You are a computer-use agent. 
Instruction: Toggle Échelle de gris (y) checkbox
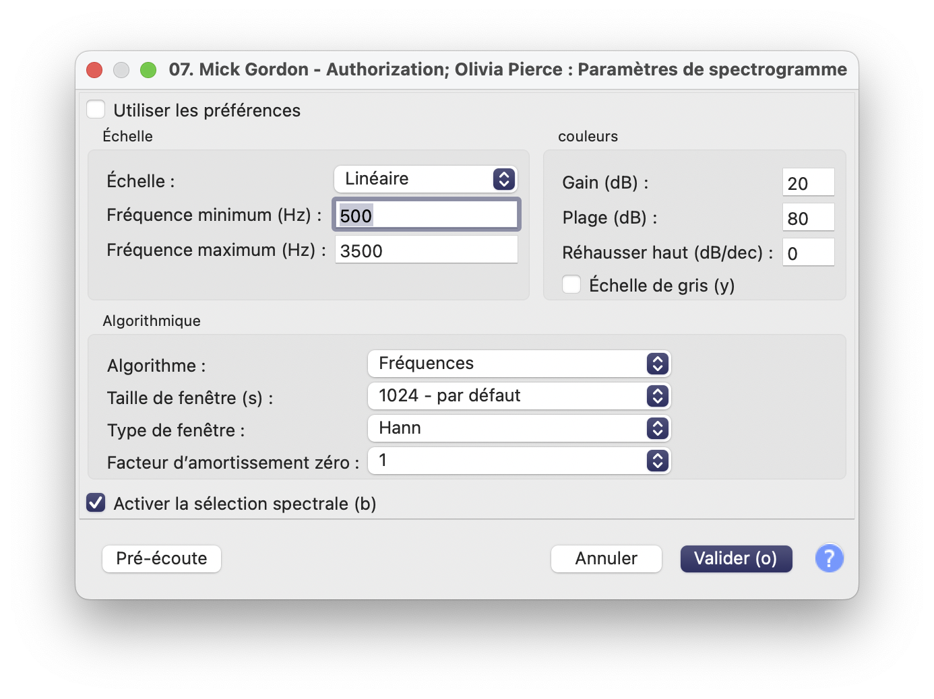pos(571,284)
